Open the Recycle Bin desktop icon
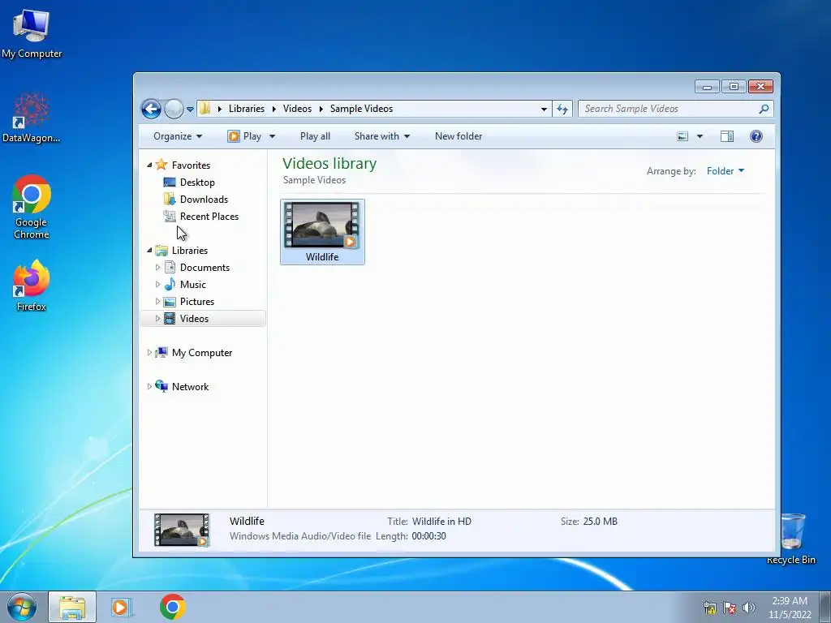 click(x=791, y=538)
